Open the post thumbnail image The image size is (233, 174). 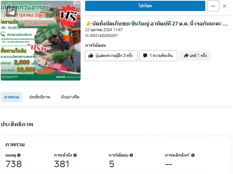(x=41, y=41)
